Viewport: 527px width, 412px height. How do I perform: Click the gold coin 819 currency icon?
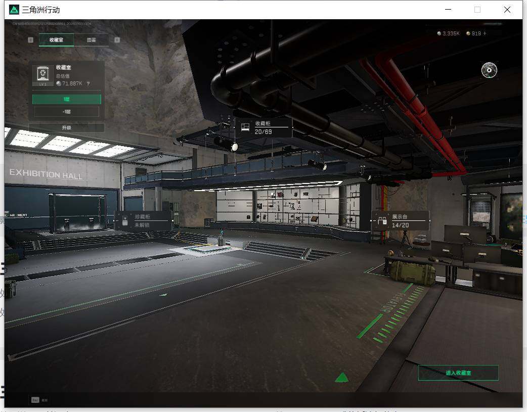pos(468,33)
